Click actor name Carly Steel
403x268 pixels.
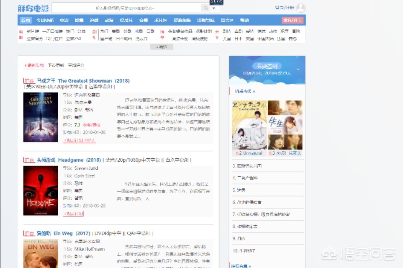coord(85,176)
